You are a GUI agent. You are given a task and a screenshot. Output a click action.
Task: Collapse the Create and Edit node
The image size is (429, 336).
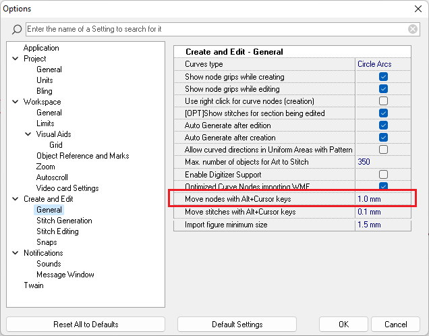[x=16, y=199]
